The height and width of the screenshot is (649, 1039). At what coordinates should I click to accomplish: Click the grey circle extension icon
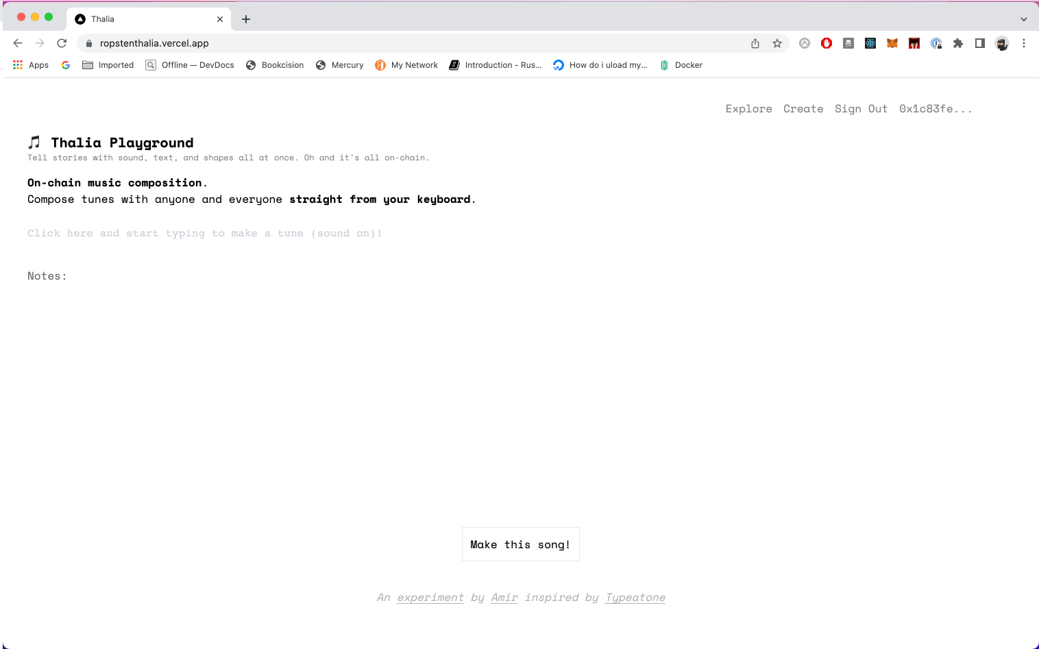(x=805, y=43)
